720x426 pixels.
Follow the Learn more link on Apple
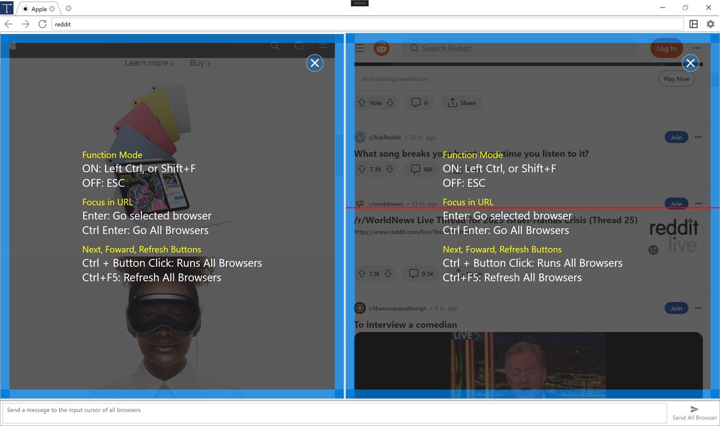click(146, 63)
